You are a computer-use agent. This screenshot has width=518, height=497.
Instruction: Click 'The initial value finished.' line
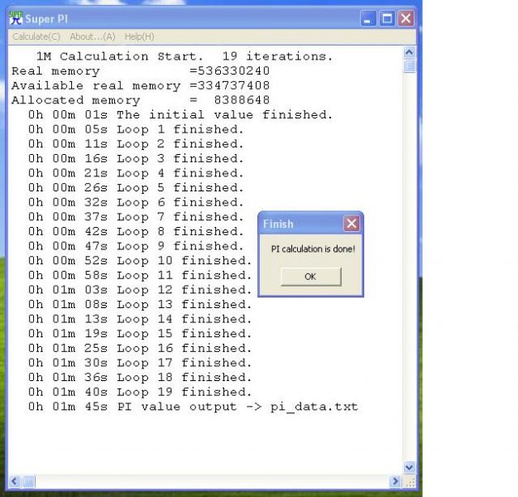(180, 115)
